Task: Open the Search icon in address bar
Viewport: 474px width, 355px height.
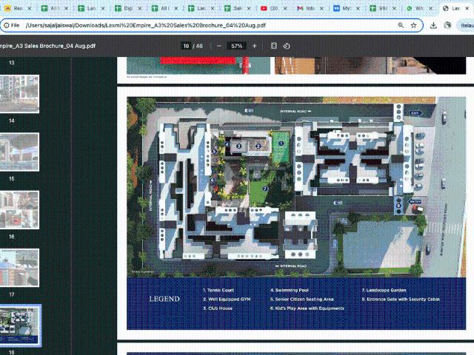Action: click(x=400, y=24)
